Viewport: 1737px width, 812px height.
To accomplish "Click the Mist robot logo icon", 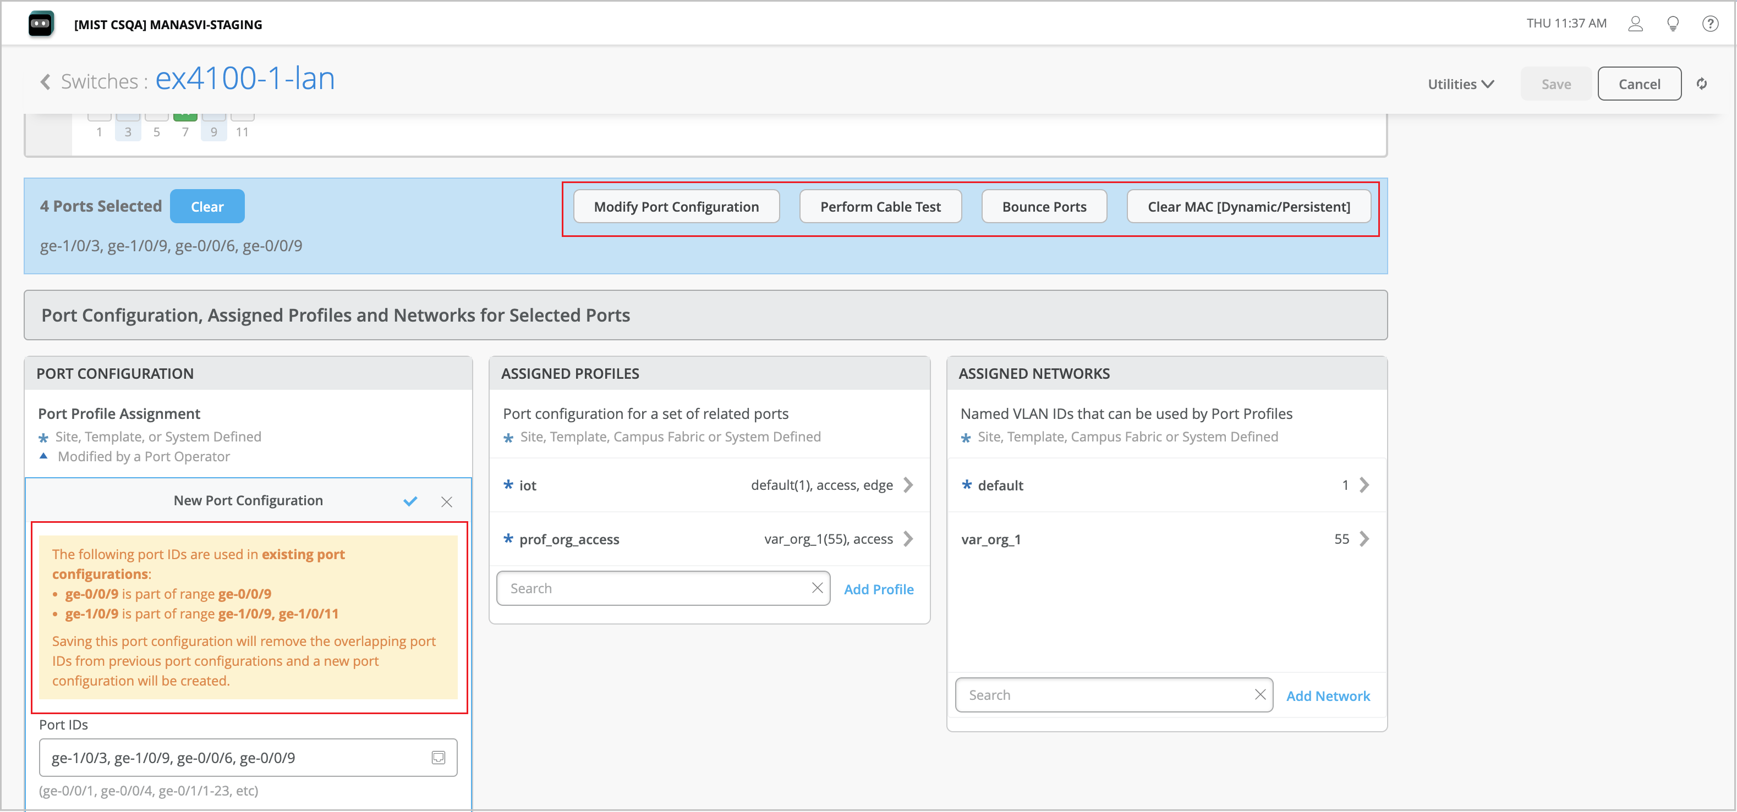I will pyautogui.click(x=41, y=24).
